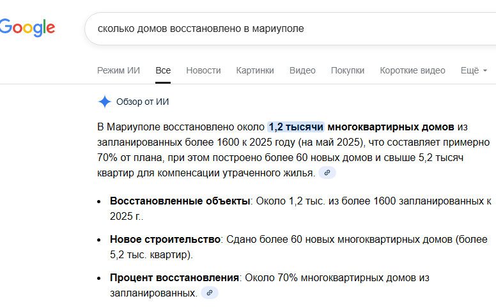Click the Новое строительство bullet heading

click(x=165, y=239)
